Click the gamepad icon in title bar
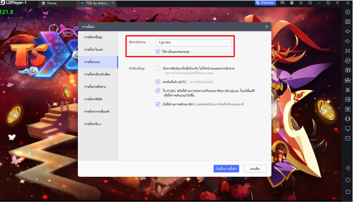353x202 pixels. click(x=282, y=3)
